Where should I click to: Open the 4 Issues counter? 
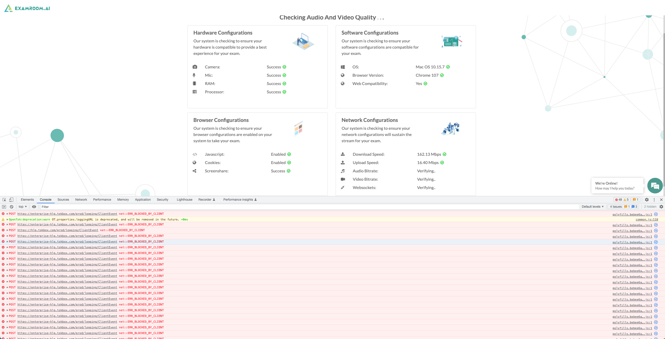(617, 207)
